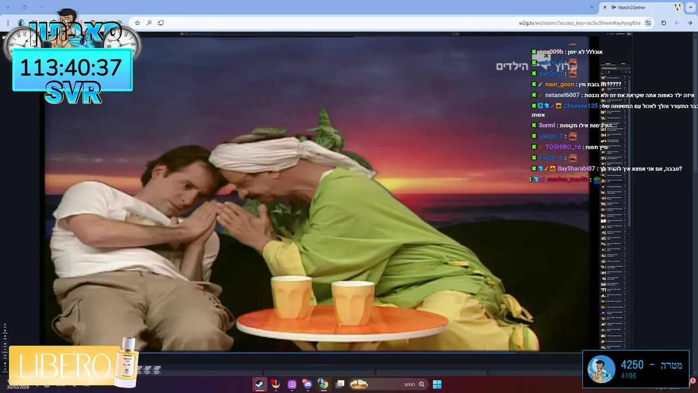Open a new browser tab
This screenshot has height=393, width=698.
coord(592,8)
